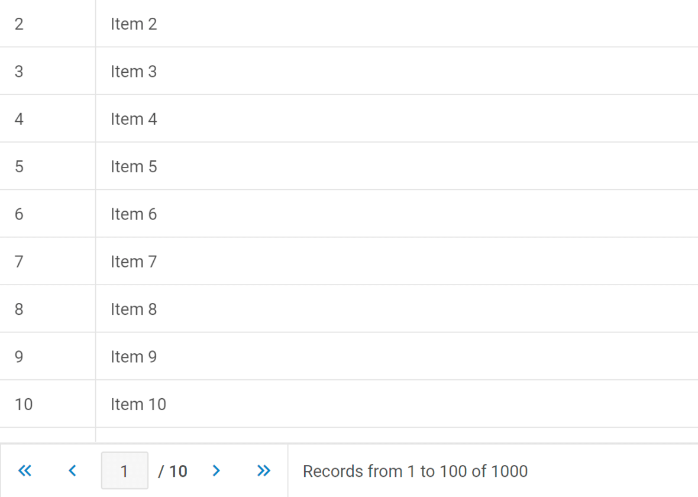698x497 pixels.
Task: Click the ID cell showing 5
Action: point(48,167)
